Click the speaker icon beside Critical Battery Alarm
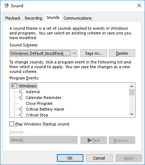Viewport: 145px width, 165px height. pyautogui.click(x=21, y=109)
